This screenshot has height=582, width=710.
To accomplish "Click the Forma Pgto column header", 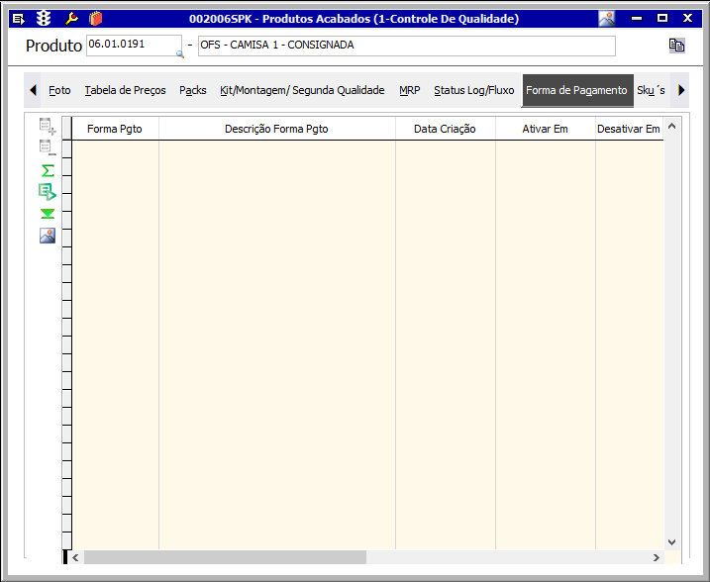I will pos(115,129).
